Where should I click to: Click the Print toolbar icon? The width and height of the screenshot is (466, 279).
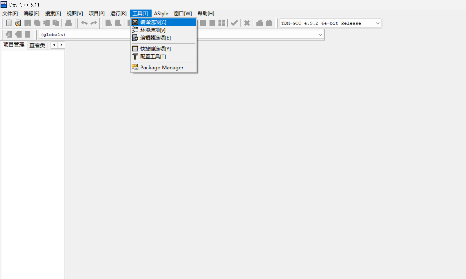[x=68, y=23]
